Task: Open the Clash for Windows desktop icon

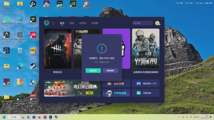Action: [20, 99]
